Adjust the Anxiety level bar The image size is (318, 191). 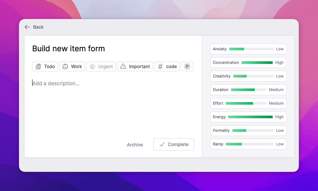pos(251,49)
